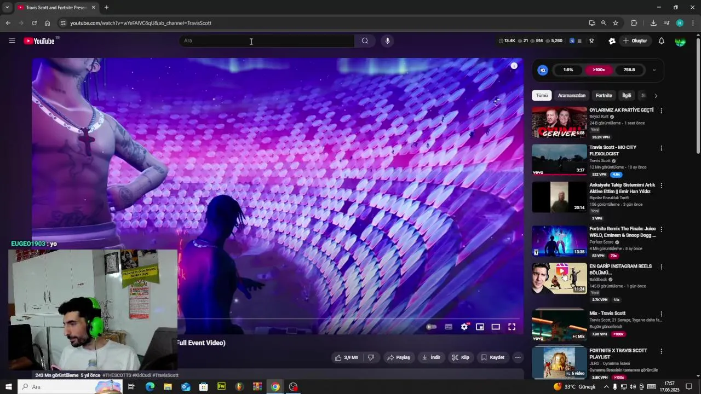Show the info card on the video
The width and height of the screenshot is (701, 394).
[514, 66]
